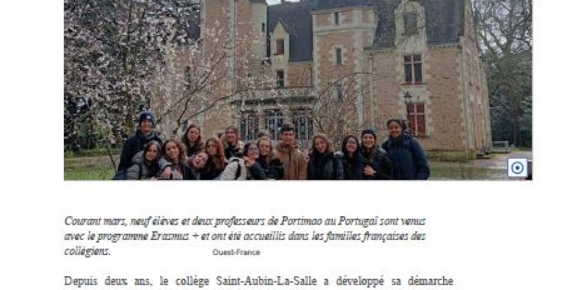Click the paragraph beginning with Depuis deux ans

tap(258, 281)
